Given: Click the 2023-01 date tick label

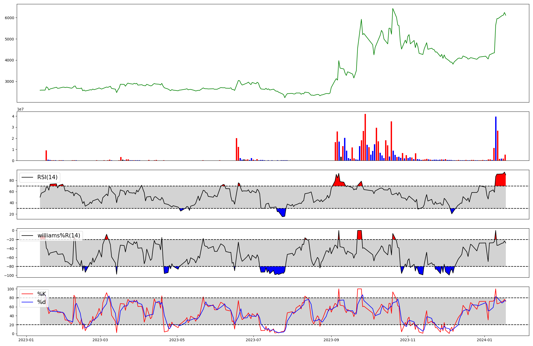Looking at the screenshot, I should pyautogui.click(x=26, y=340).
